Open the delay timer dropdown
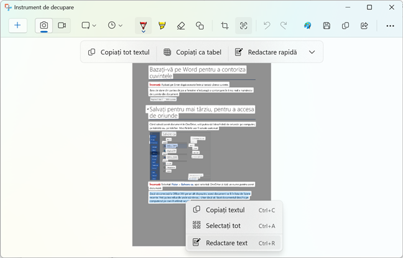403x258 pixels. 115,26
